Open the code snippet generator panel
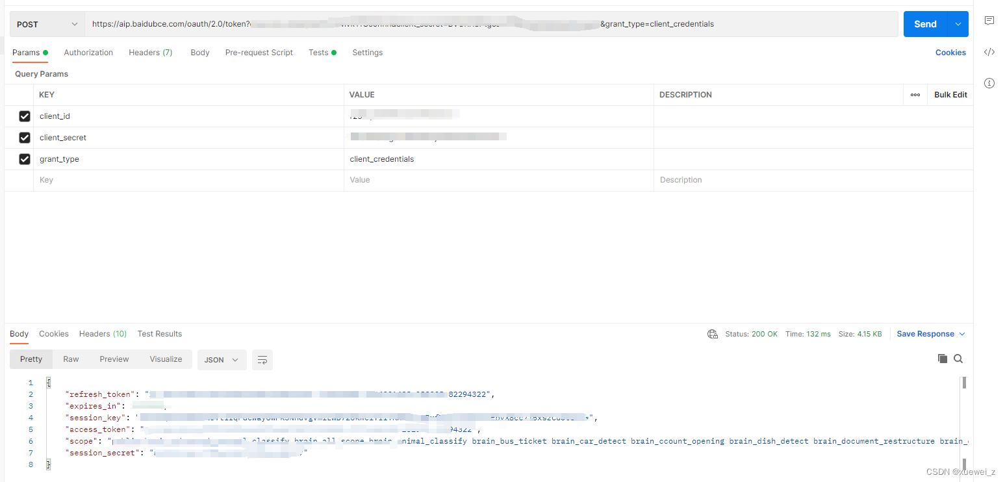1005x482 pixels. click(989, 51)
